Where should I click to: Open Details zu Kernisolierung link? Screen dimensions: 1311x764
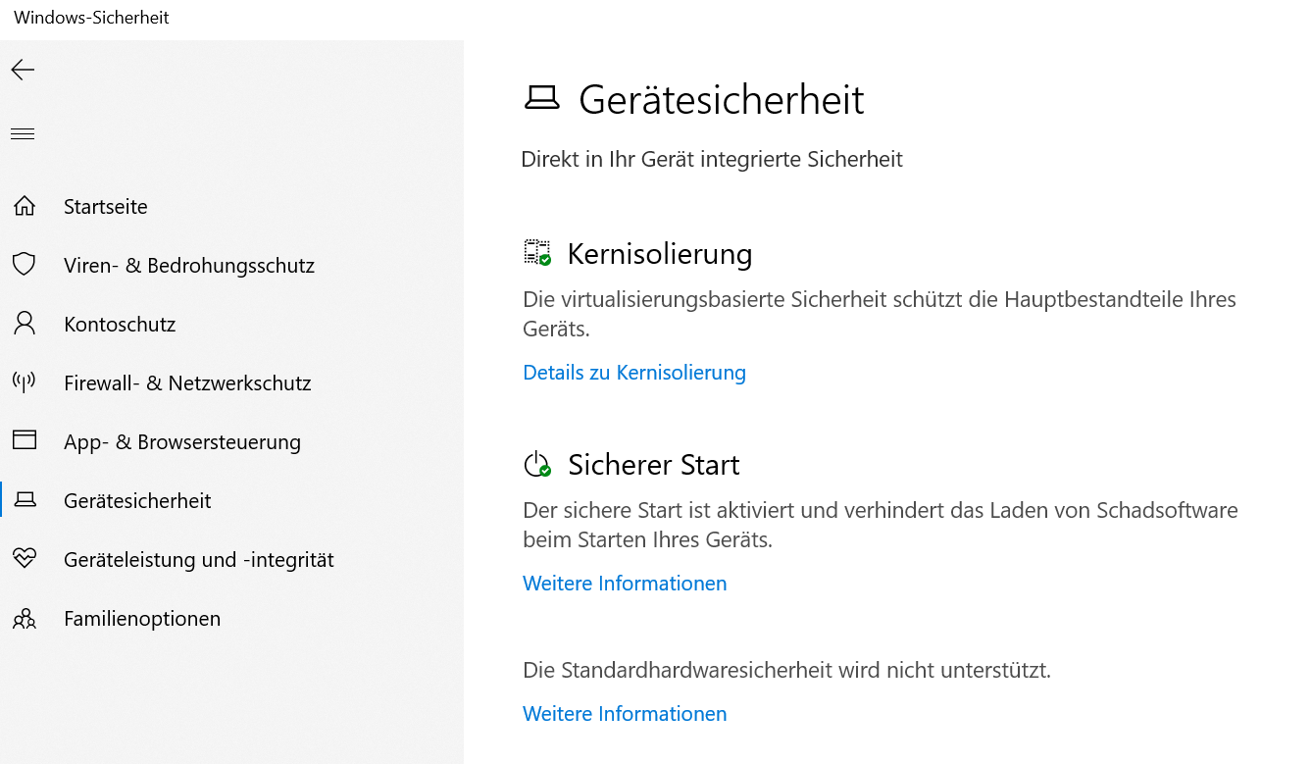tap(634, 373)
